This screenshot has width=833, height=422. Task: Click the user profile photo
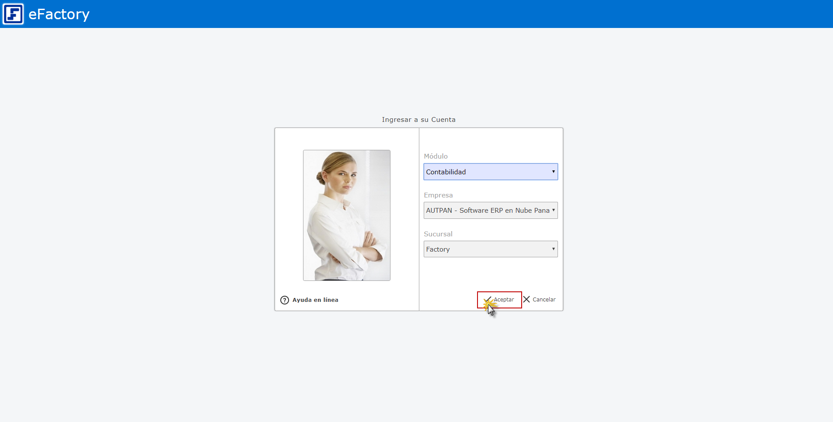346,215
